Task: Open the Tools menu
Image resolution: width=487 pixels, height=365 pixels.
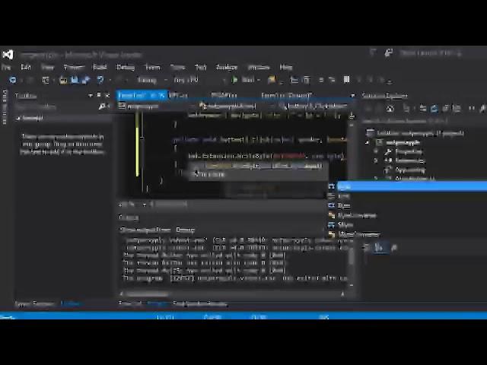Action: (178, 68)
